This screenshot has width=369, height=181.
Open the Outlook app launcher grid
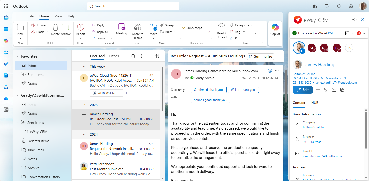[x=6, y=6]
